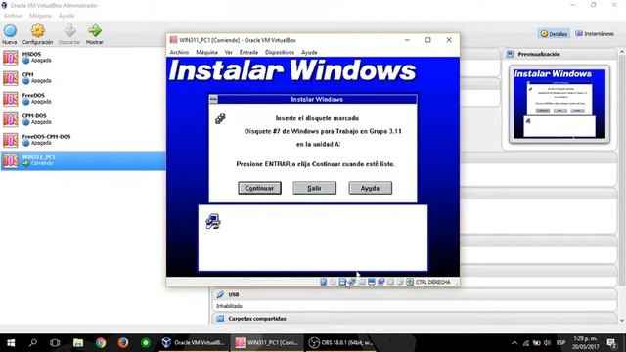Select the MSDOS virtual machine
Screen dimensions: 626x352
82,58
